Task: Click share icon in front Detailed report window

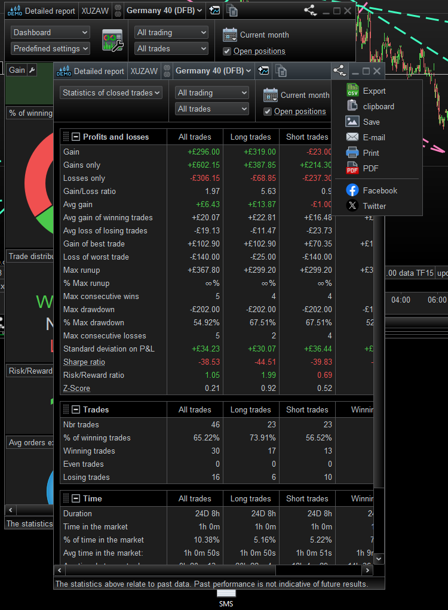Action: pyautogui.click(x=339, y=71)
